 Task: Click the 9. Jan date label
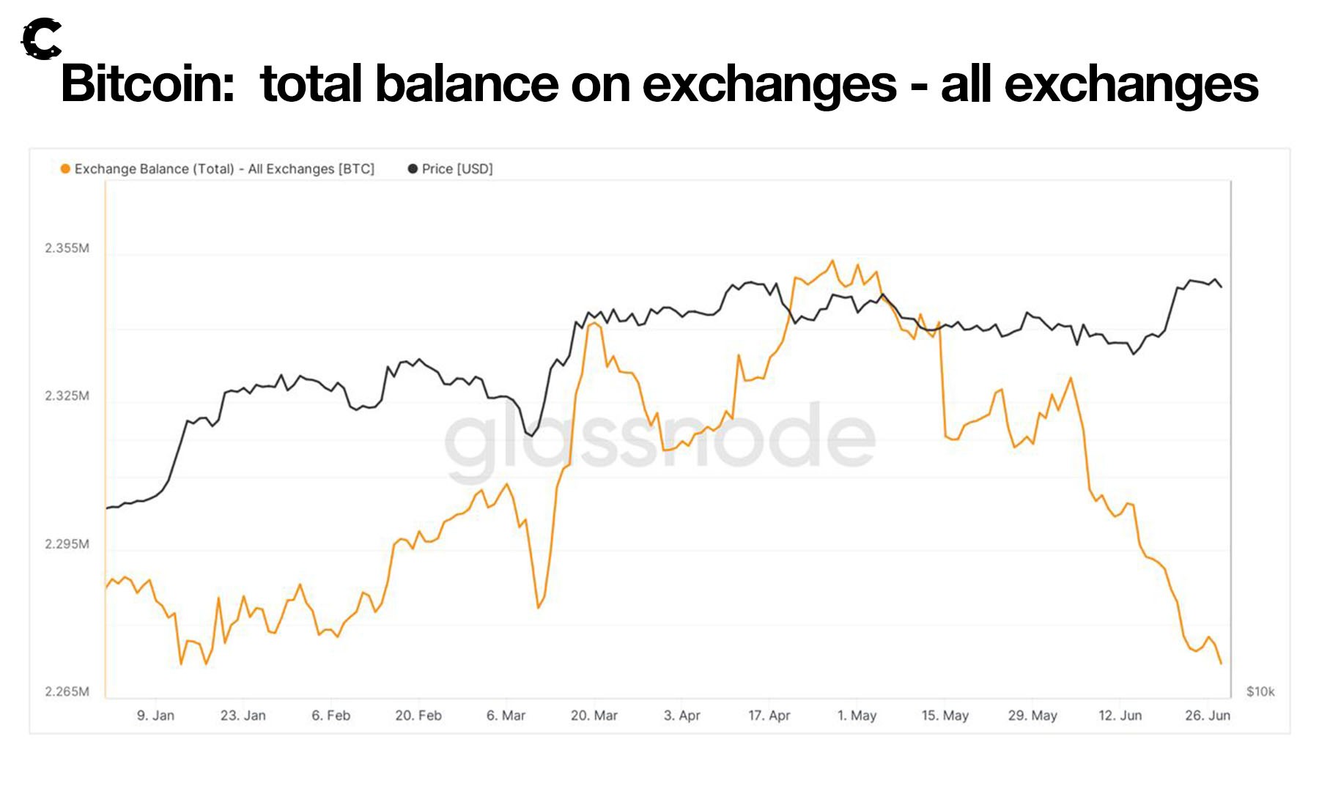[155, 716]
